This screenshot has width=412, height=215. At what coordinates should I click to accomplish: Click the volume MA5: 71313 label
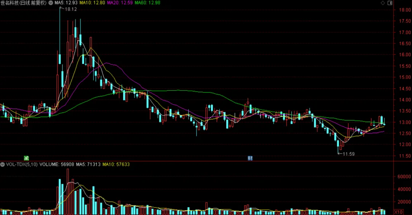click(x=88, y=164)
